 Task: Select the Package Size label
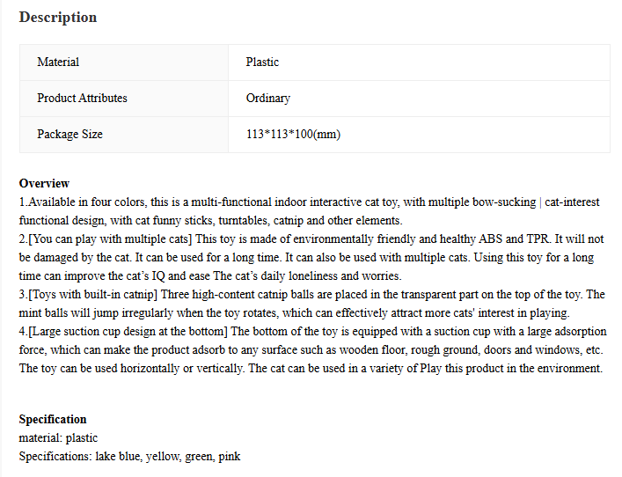70,134
